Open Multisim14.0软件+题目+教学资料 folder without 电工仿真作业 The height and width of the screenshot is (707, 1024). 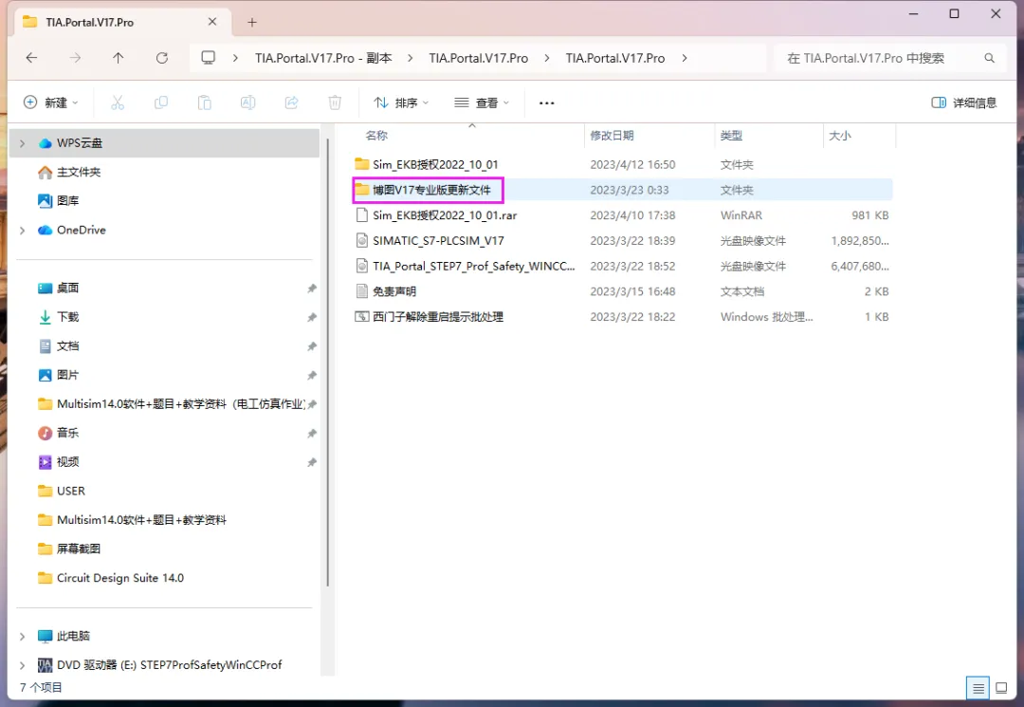(x=132, y=520)
